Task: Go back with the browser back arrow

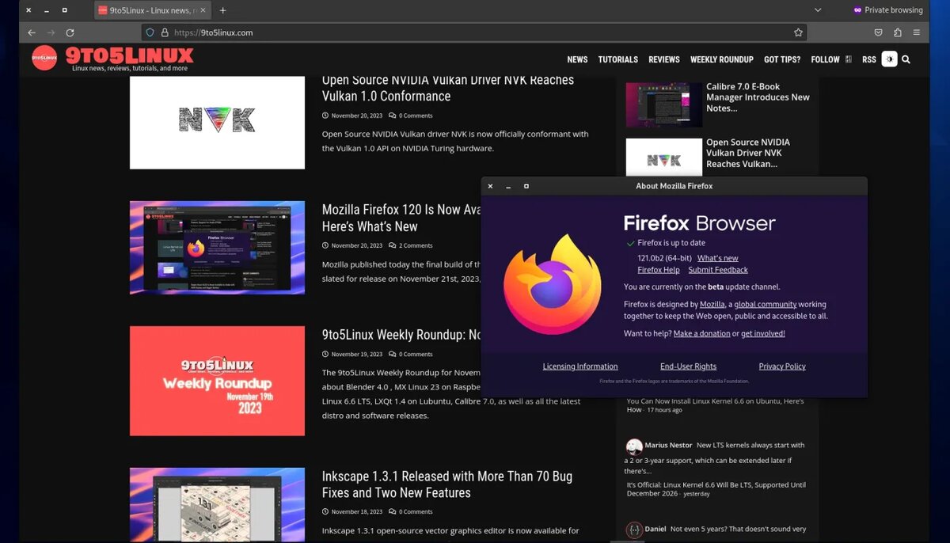Action: [32, 32]
